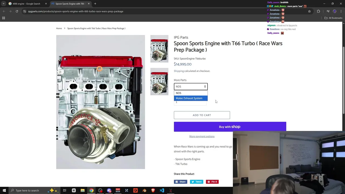The height and width of the screenshot is (194, 345).
Task: Open More payment options link
Action: [202, 136]
